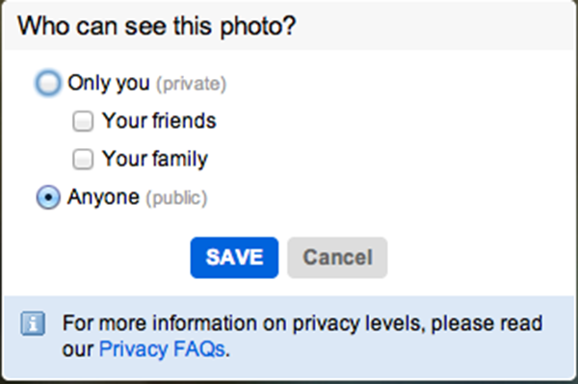Image resolution: width=578 pixels, height=384 pixels.
Task: Dismiss the dialog with Cancel
Action: click(x=337, y=257)
